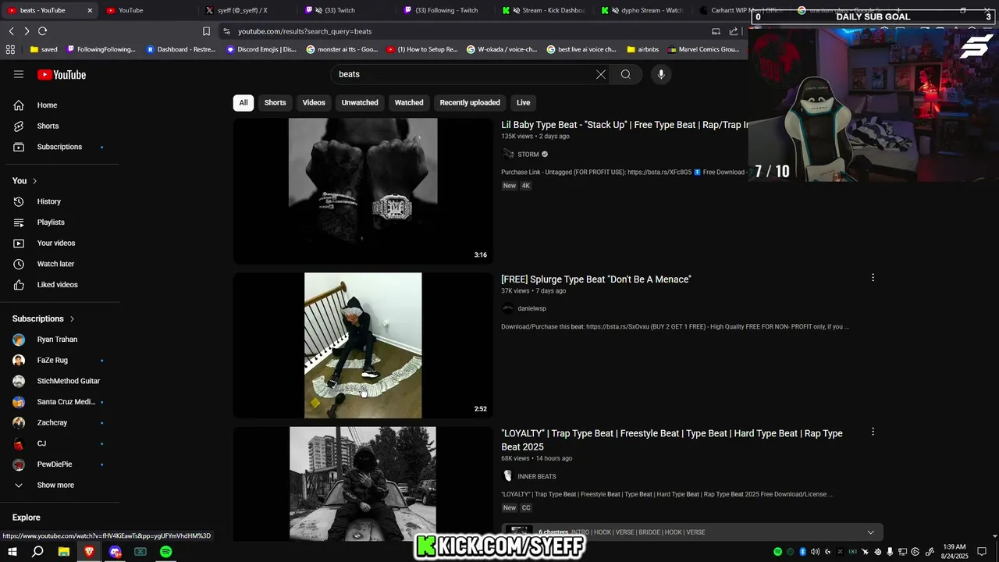
Task: Open the STORM channel link
Action: [x=528, y=155]
